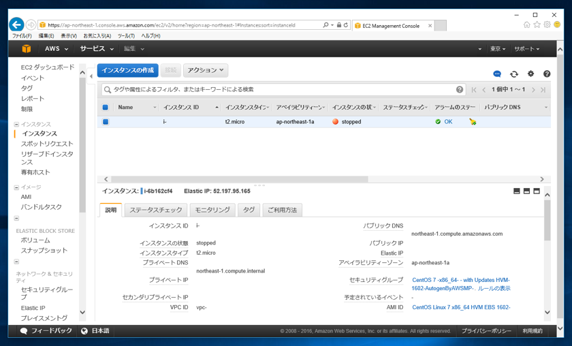Click the address bar search magnifier icon
This screenshot has height=346, width=572.
(x=325, y=25)
